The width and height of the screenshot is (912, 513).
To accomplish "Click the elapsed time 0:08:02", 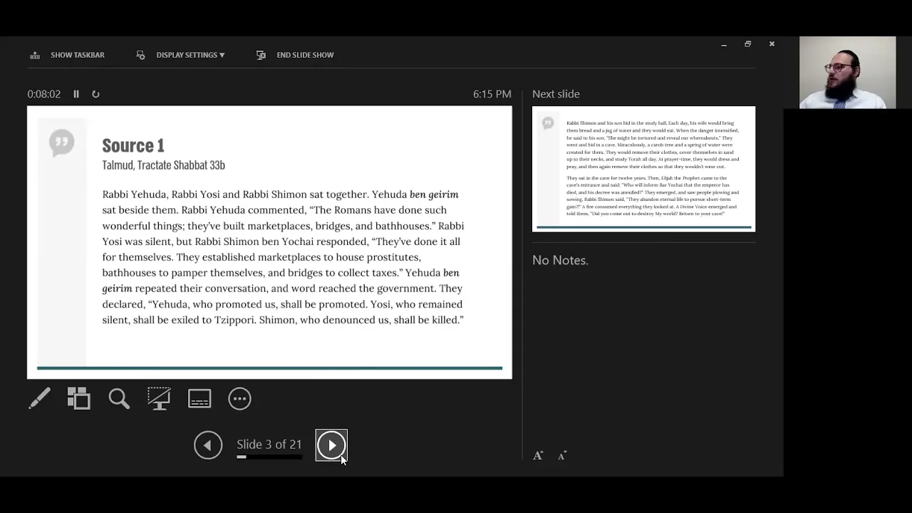I will click(x=44, y=94).
